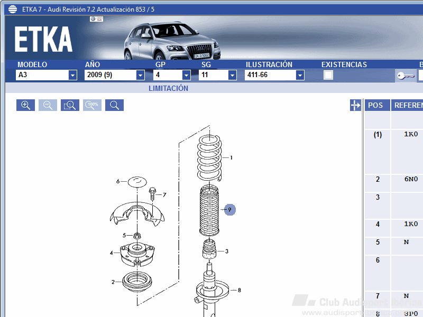Select the zoom-to-region magnifier tool
Viewport: 423px width, 317px height.
(x=70, y=105)
